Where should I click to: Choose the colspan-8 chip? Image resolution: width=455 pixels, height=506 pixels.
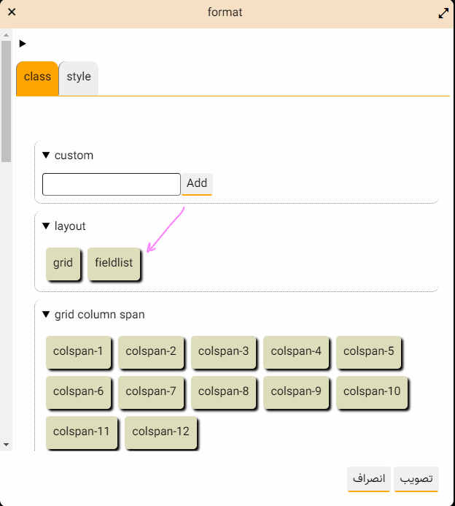pos(223,392)
